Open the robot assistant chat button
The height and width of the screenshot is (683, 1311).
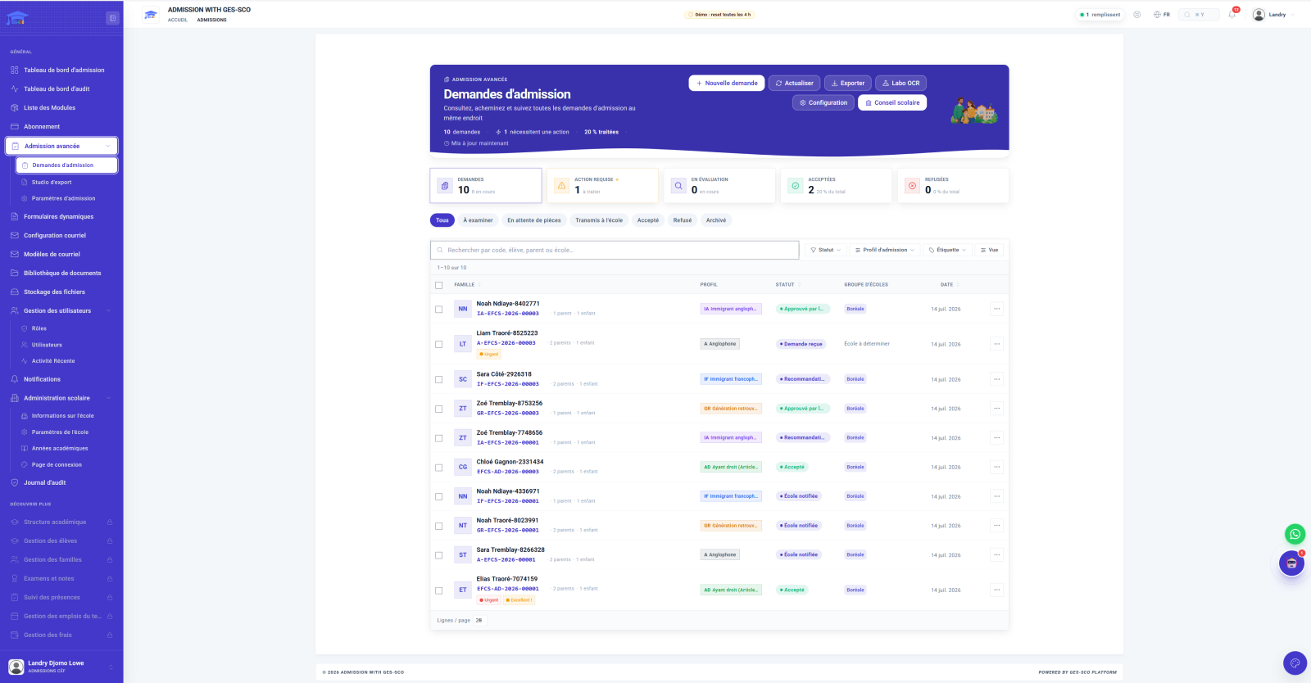(1291, 563)
